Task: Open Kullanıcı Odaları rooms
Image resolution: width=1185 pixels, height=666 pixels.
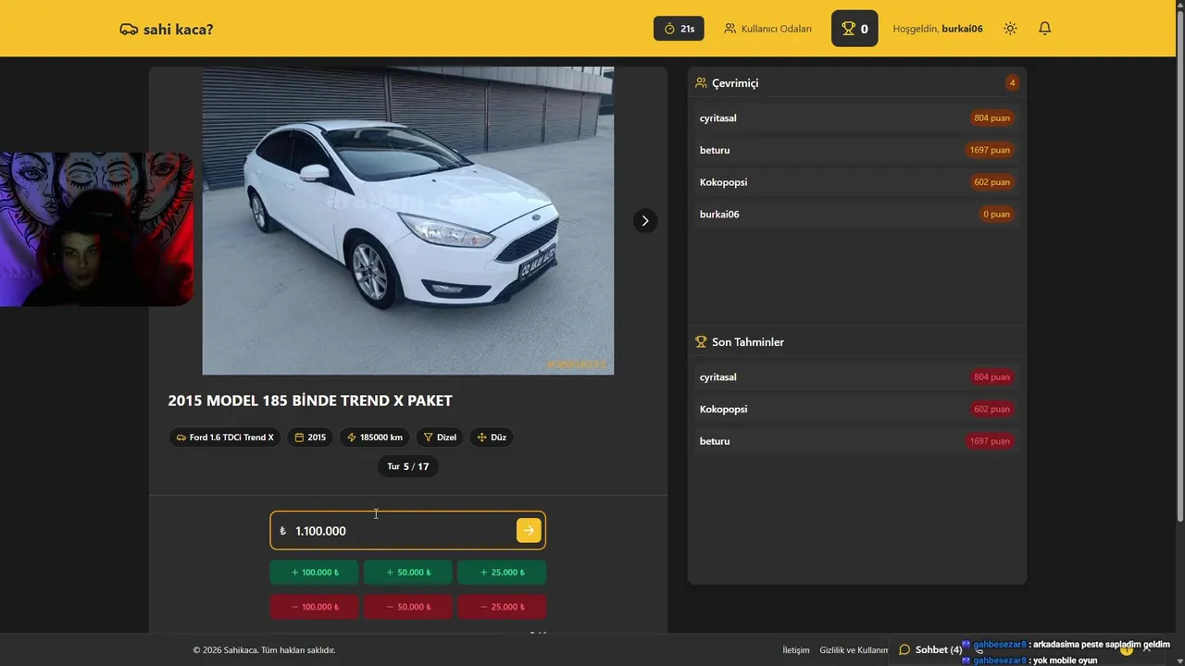Action: click(x=767, y=29)
